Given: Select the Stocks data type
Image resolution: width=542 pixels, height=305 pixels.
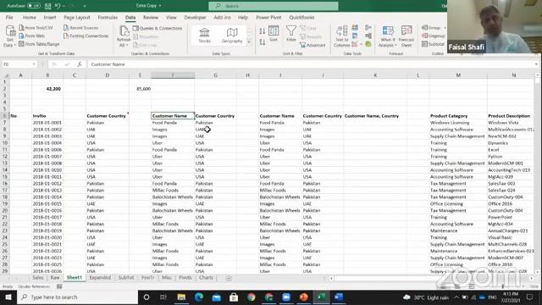Looking at the screenshot, I should click(204, 36).
